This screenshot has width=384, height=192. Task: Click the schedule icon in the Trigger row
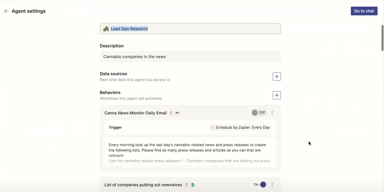coord(212,127)
